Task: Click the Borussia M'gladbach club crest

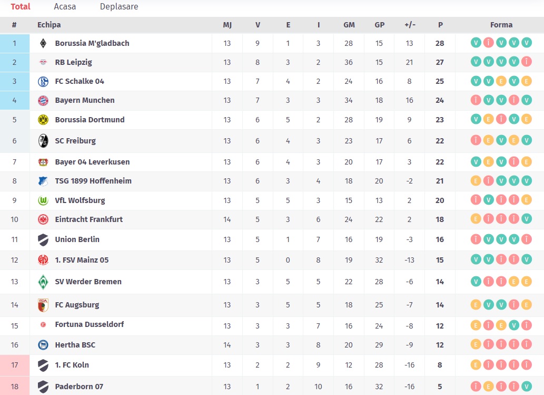Action: click(x=43, y=43)
